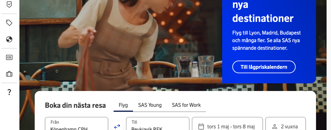Click the calendar icon in date field

(202, 127)
